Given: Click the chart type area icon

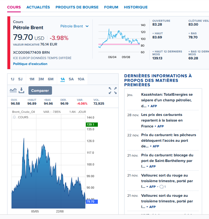Looking at the screenshot, I should [13, 90].
